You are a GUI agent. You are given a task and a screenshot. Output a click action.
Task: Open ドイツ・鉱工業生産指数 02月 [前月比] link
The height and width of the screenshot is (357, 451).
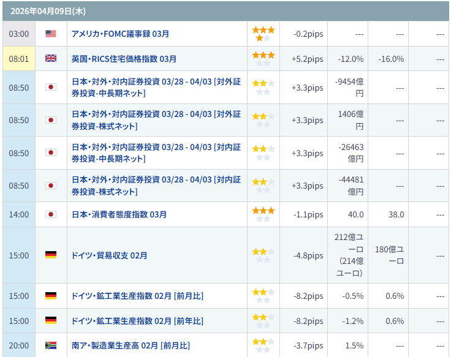pos(137,296)
